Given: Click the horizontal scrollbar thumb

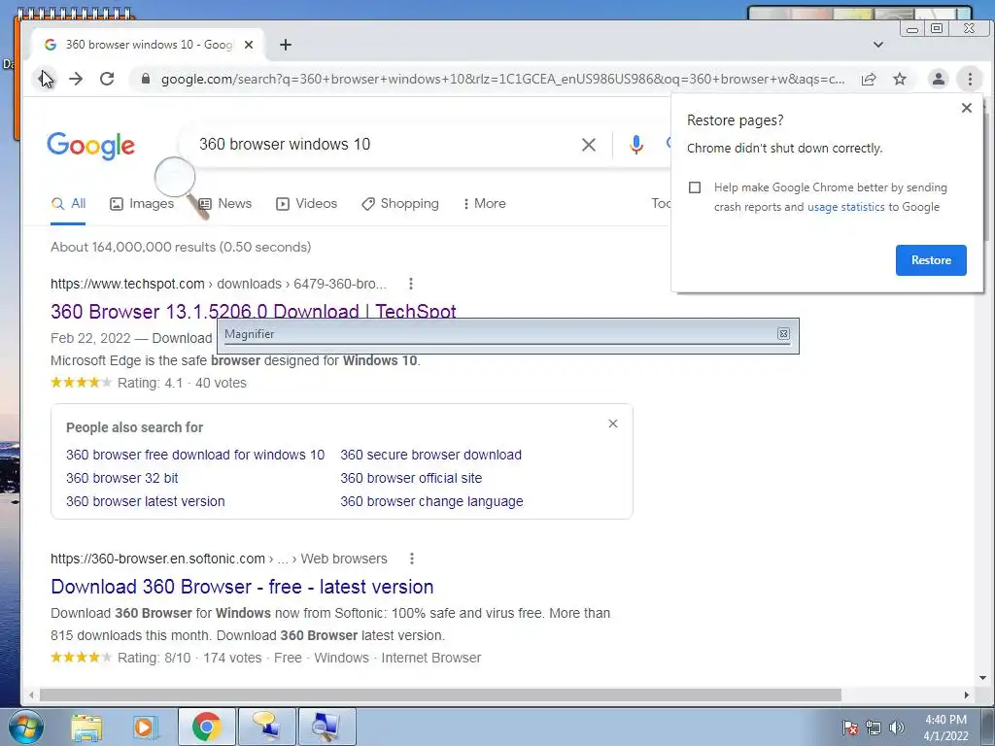Looking at the screenshot, I should (440, 695).
